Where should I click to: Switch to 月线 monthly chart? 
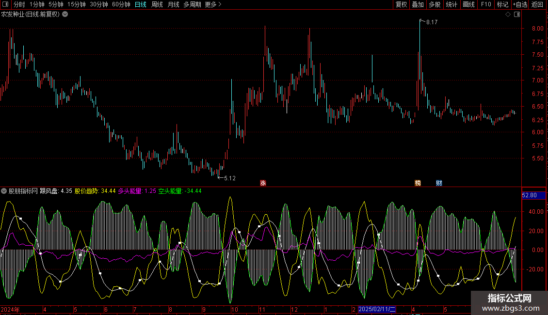pos(173,4)
